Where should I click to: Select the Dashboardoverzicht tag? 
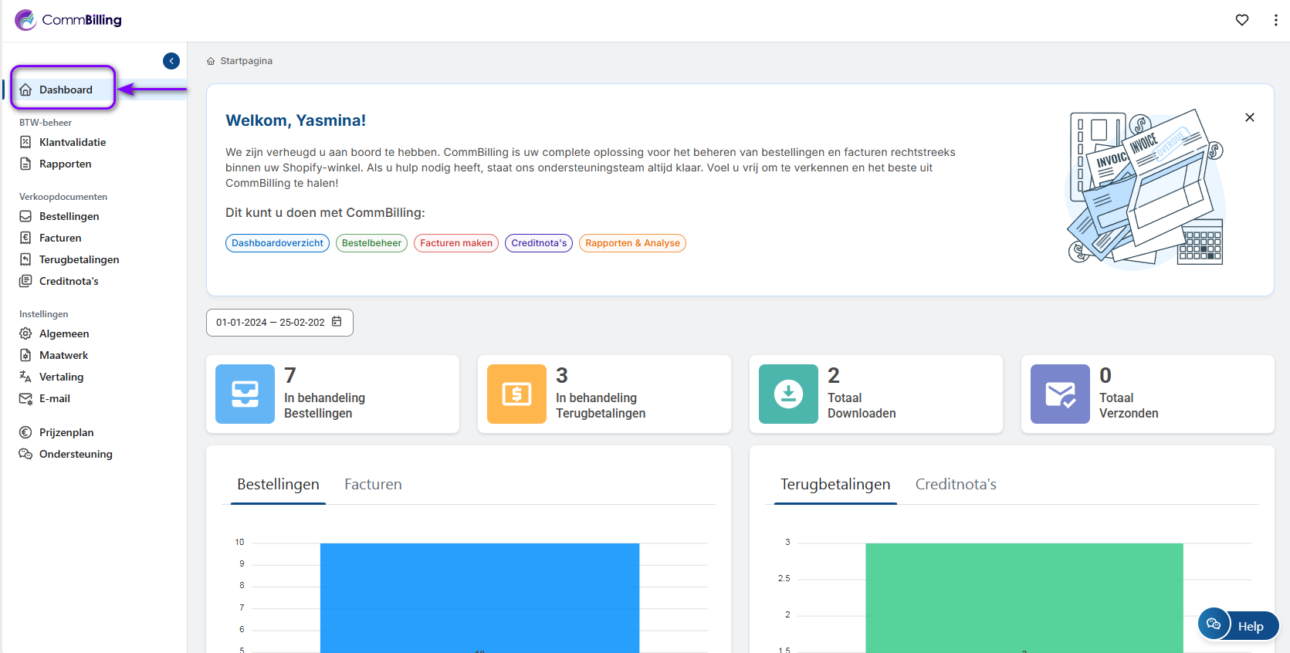tap(277, 243)
